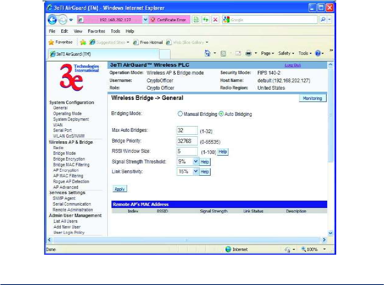Click the Print icon in command bar
The height and width of the screenshot is (285, 384).
point(248,53)
